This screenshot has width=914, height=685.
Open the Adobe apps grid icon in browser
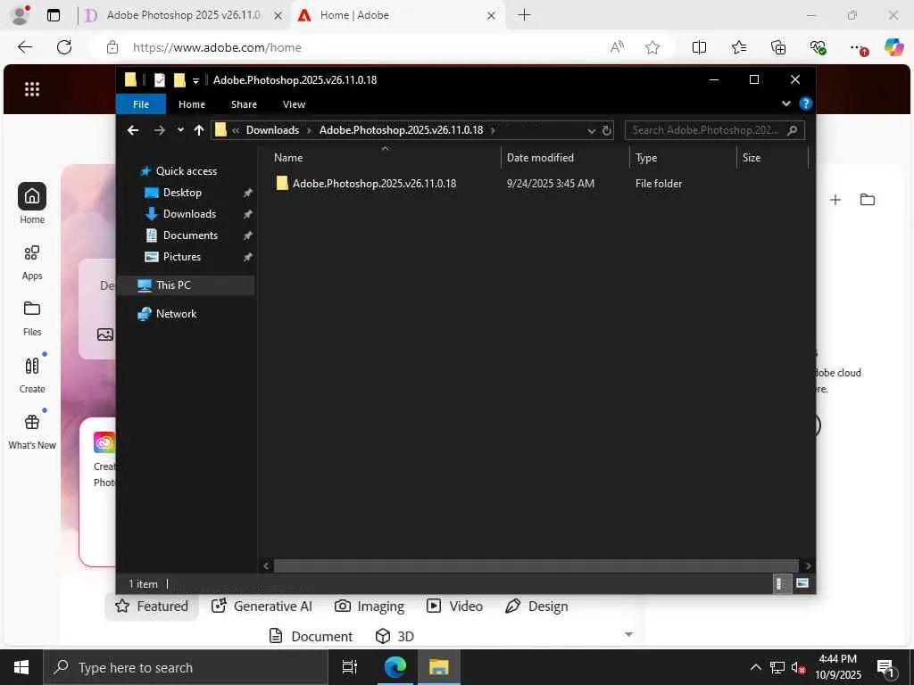coord(32,89)
